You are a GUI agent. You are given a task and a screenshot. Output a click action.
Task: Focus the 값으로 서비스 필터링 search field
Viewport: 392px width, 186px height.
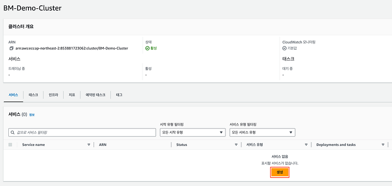click(x=82, y=132)
